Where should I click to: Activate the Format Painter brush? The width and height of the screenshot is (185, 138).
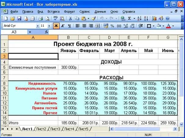tap(93, 19)
